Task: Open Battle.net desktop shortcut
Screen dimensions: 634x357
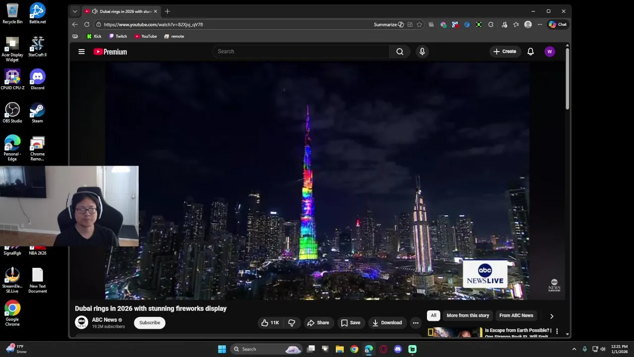Action: coord(37,13)
